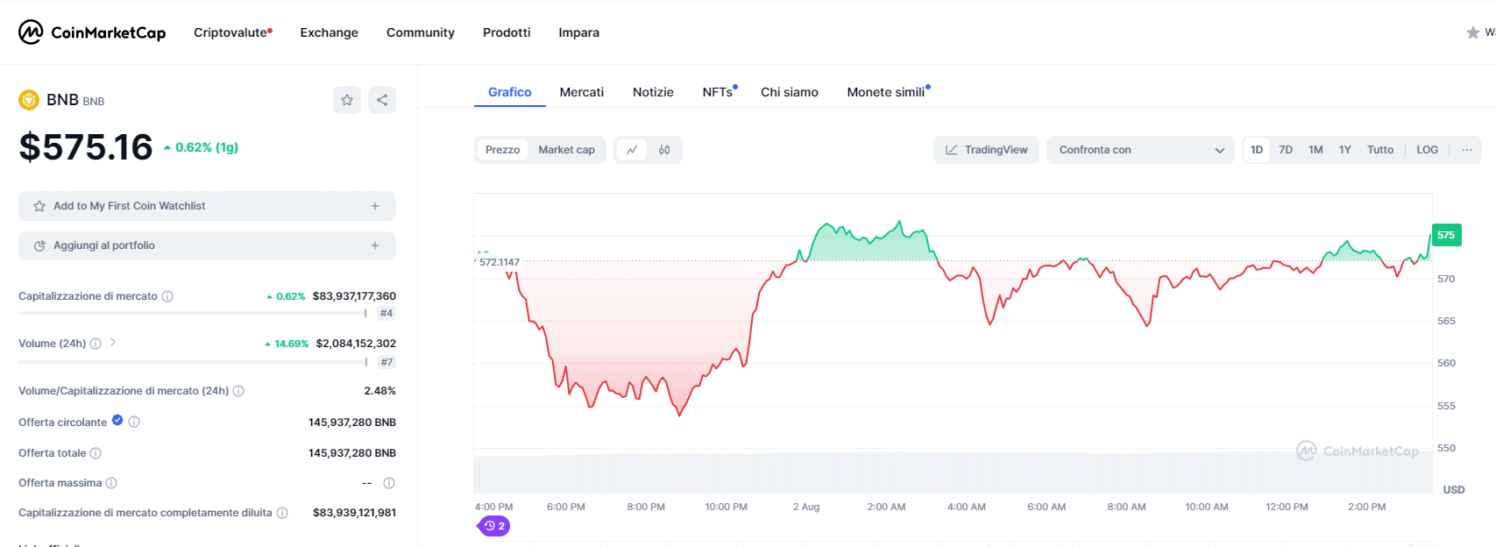Switch to the Mercati tab
1496x547 pixels.
click(x=581, y=92)
